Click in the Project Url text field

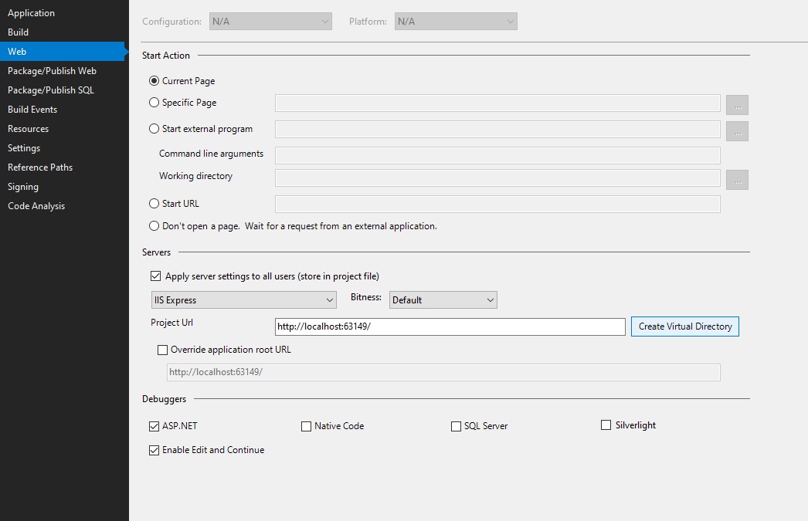click(450, 326)
